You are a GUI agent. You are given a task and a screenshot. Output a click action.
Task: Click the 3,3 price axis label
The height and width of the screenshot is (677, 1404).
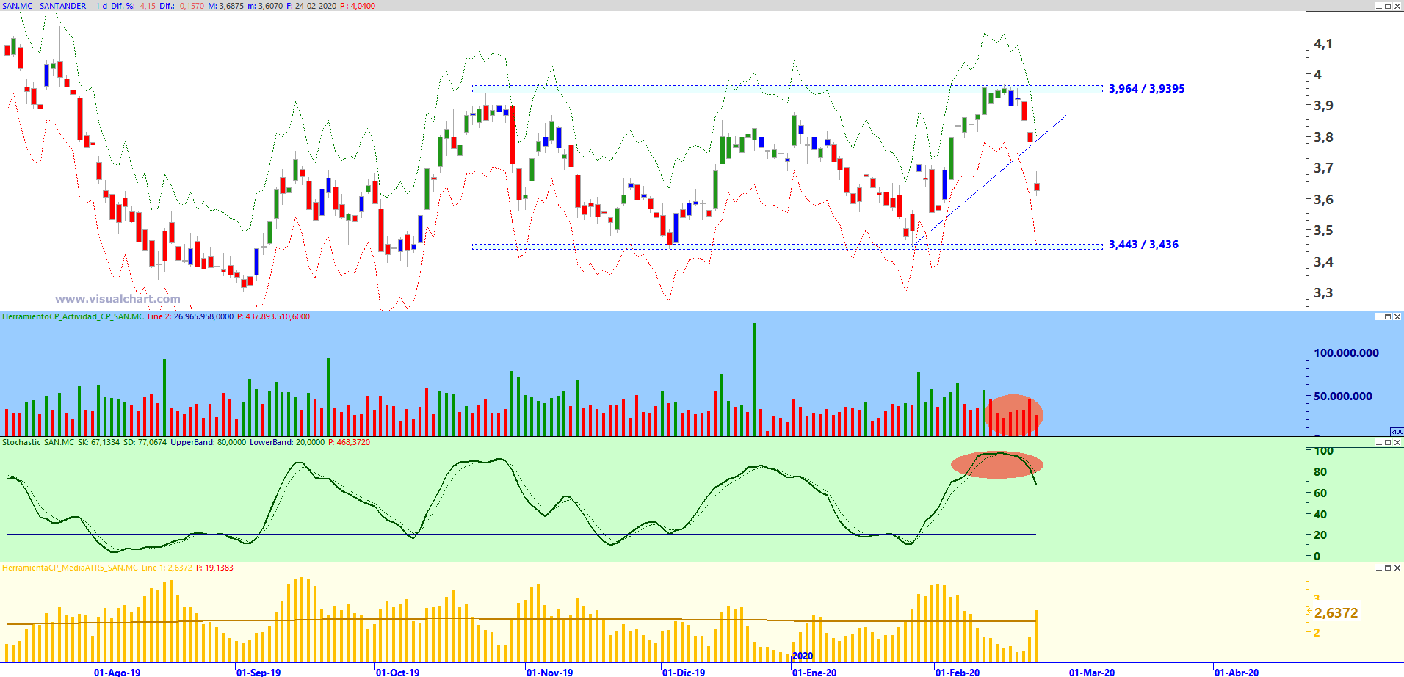(x=1323, y=293)
